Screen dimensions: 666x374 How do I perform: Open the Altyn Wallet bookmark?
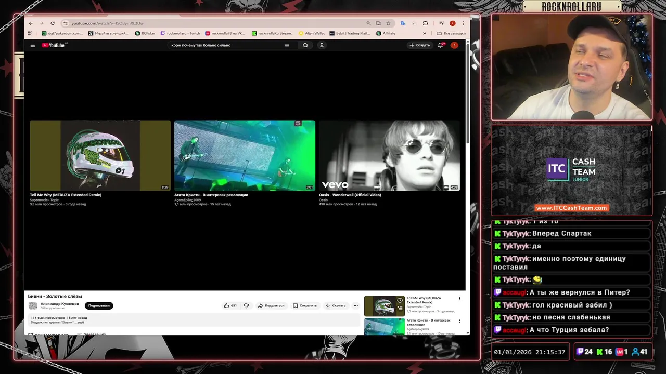(x=312, y=33)
